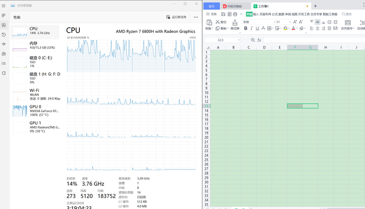The width and height of the screenshot is (365, 209).
Task: Click 运行新任务 (Run new task) button
Action: pyautogui.click(x=176, y=17)
